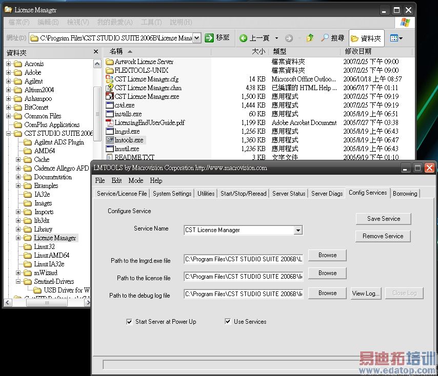Expand the Adobe folder in tree
The height and width of the screenshot is (376, 438).
(x=8, y=73)
